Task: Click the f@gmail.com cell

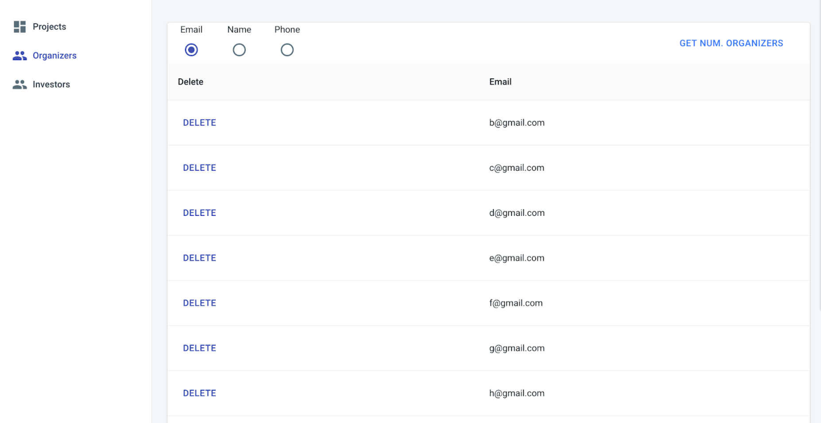Action: pos(516,304)
